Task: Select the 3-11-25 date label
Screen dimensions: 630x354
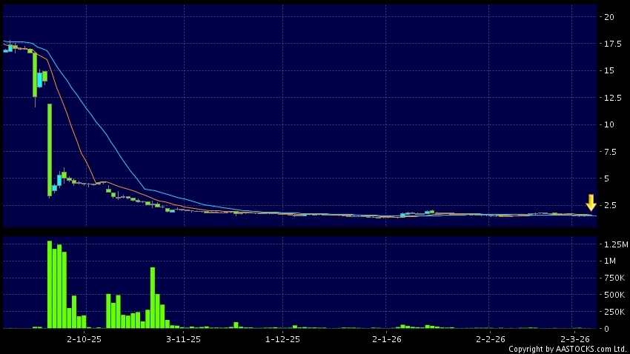Action: [183, 339]
